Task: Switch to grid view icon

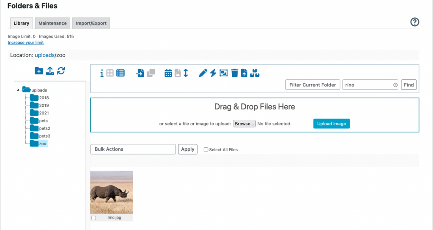Action: (x=110, y=73)
